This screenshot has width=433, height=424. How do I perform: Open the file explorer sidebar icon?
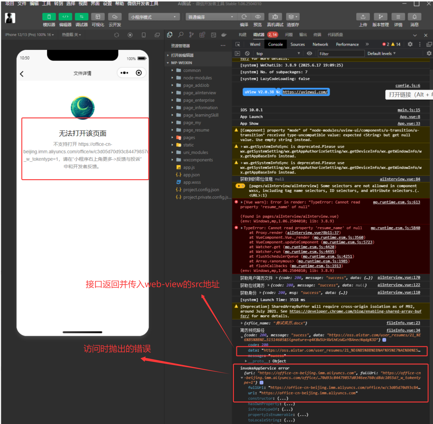(x=170, y=35)
